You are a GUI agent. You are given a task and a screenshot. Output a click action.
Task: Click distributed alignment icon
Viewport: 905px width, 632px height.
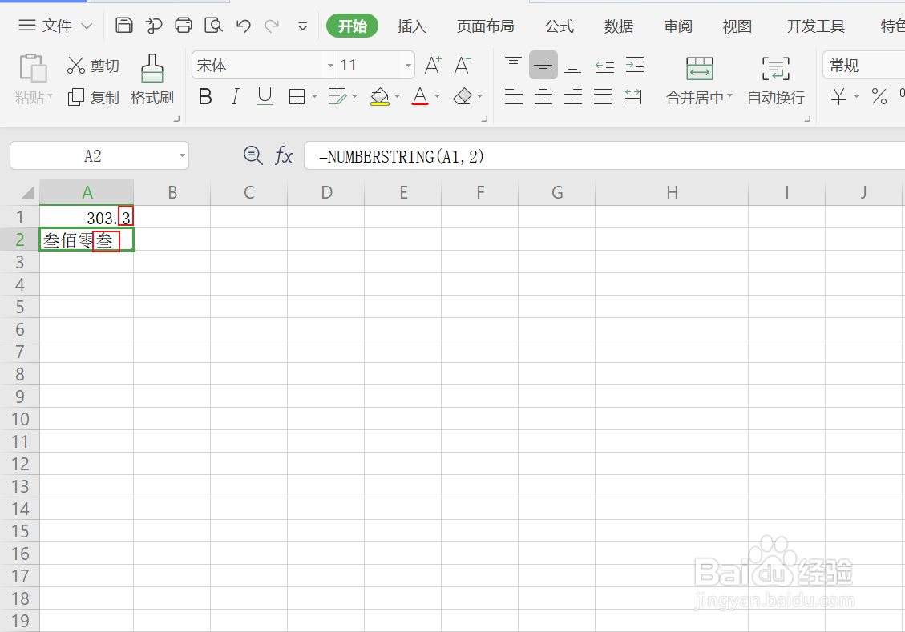tap(632, 96)
